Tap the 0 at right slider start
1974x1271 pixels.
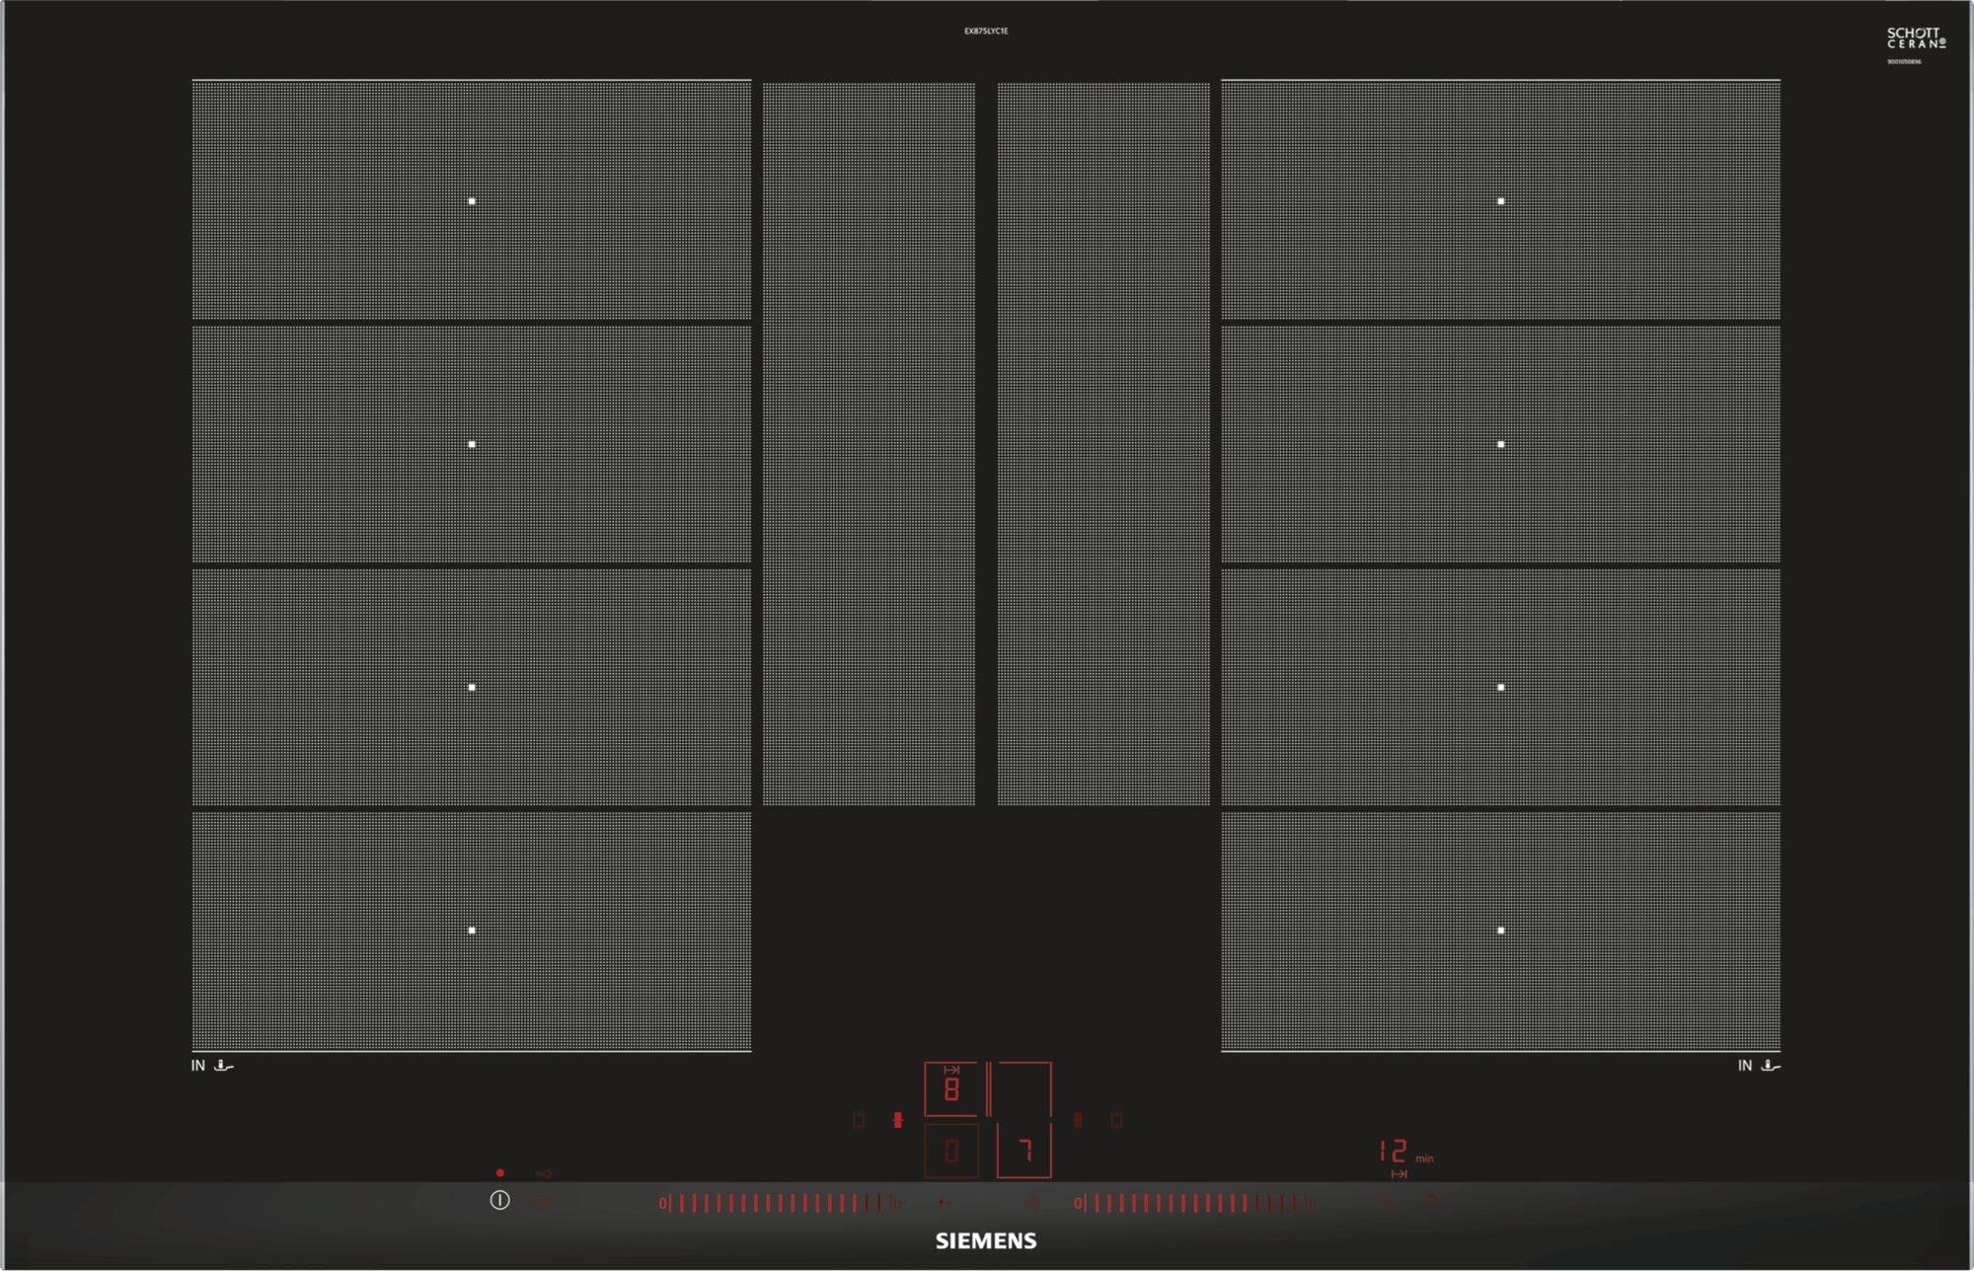(1078, 1203)
